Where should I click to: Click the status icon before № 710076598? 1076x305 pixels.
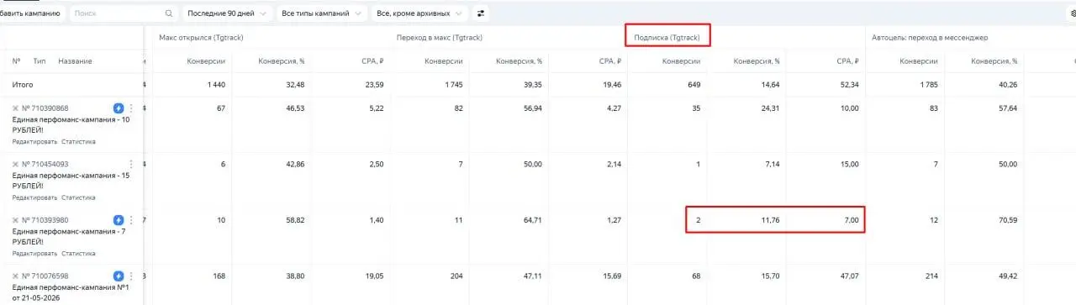[x=15, y=276]
